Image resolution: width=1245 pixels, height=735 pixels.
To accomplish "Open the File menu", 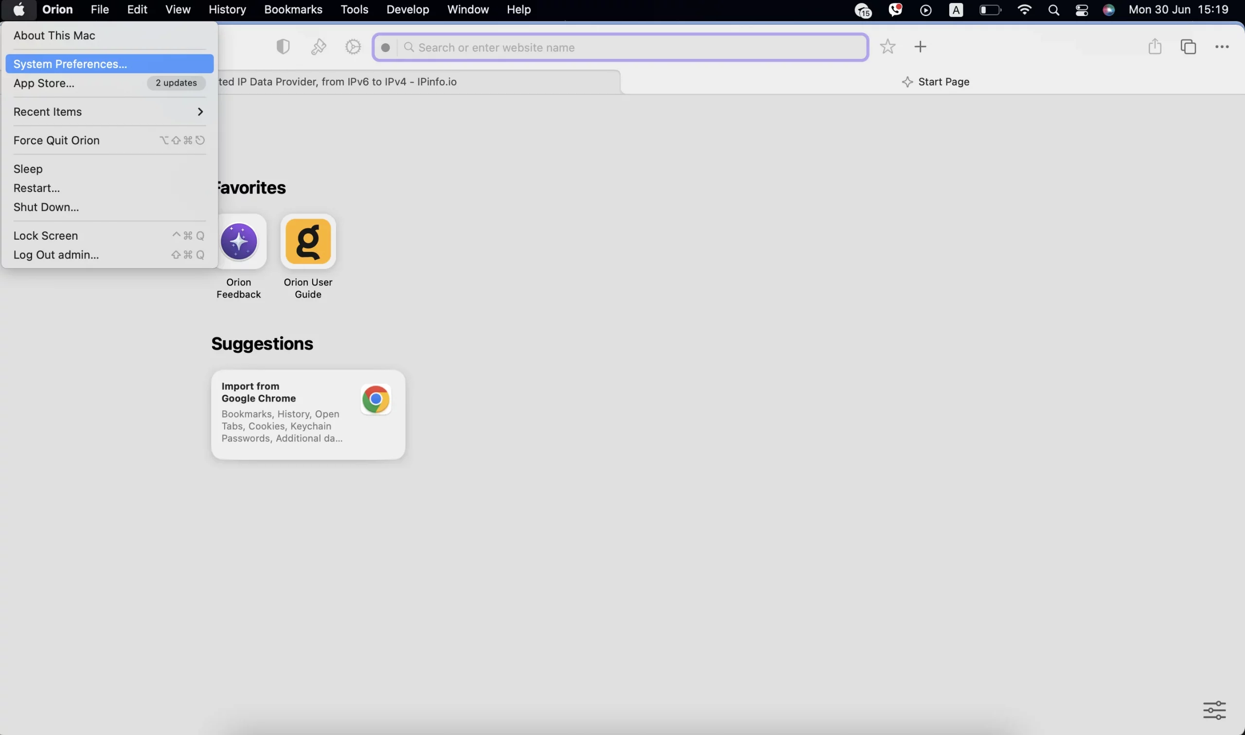I will (x=100, y=9).
